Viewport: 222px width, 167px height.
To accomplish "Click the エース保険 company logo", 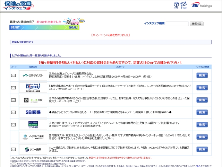I will 33,100.
